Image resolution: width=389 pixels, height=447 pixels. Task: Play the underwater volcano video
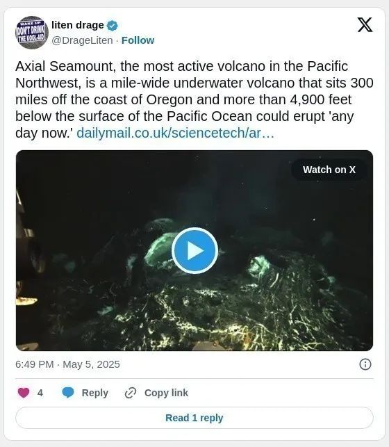pos(194,250)
